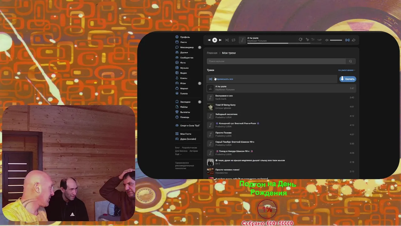Click the Друзья friends icon
The height and width of the screenshot is (226, 401).
pos(177,52)
